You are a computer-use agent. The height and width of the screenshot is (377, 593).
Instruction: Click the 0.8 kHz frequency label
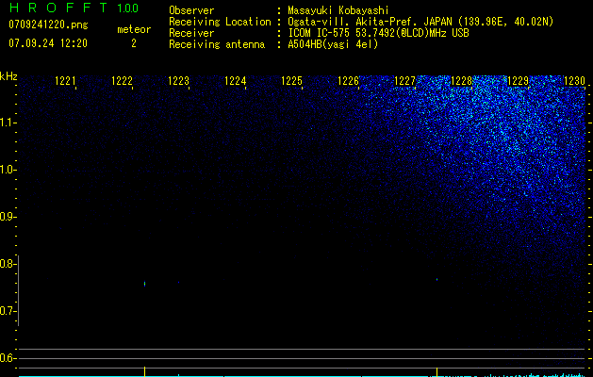(x=7, y=264)
